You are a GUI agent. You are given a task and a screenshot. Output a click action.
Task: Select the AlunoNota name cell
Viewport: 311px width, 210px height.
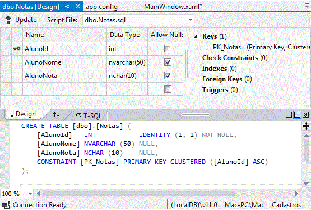pyautogui.click(x=64, y=76)
